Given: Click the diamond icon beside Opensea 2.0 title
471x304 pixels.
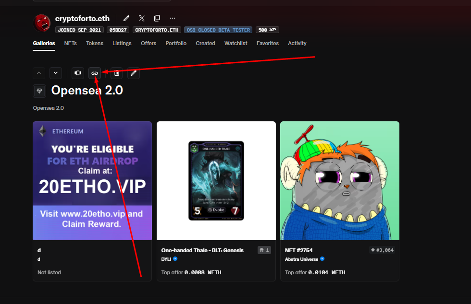Looking at the screenshot, I should pos(39,91).
